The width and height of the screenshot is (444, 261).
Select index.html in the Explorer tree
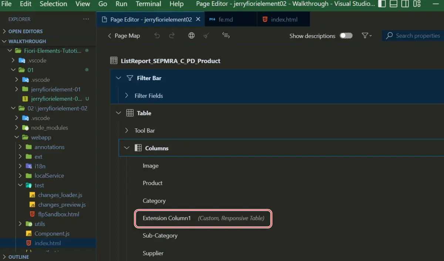point(47,243)
